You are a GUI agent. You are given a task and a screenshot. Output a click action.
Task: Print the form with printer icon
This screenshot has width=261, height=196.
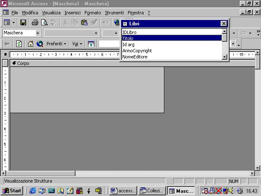pos(35,22)
